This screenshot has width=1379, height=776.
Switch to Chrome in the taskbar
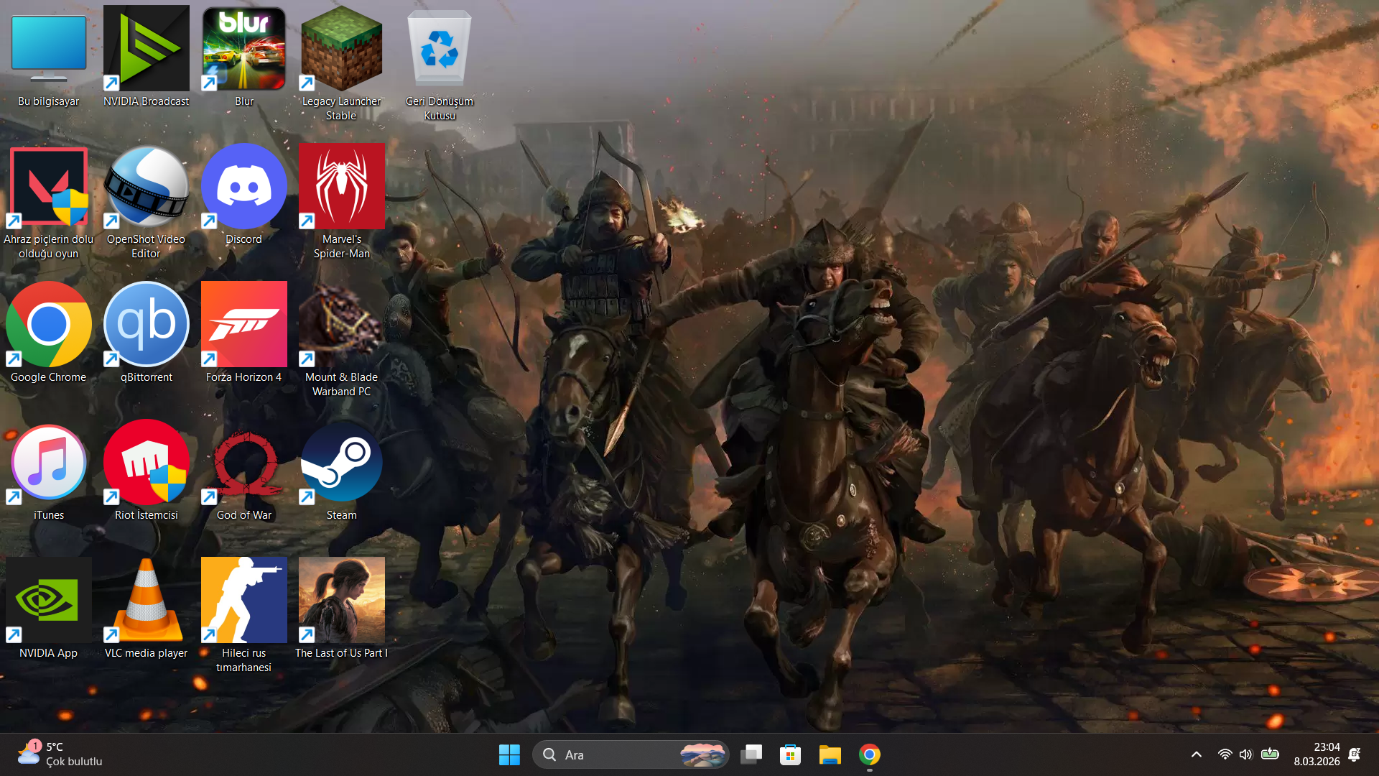coord(870,754)
